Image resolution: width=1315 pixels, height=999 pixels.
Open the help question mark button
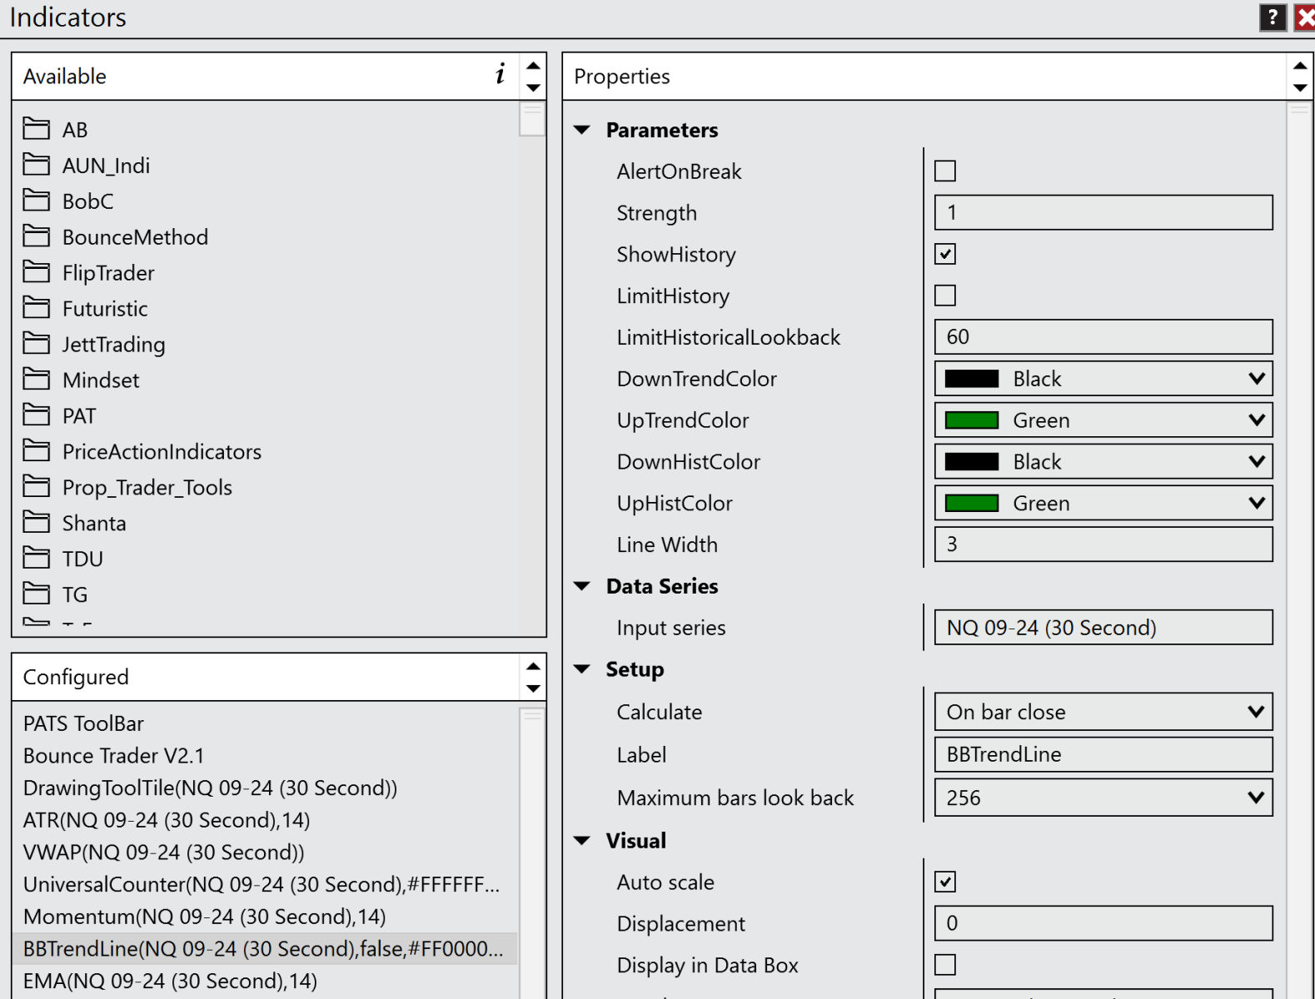(1273, 17)
